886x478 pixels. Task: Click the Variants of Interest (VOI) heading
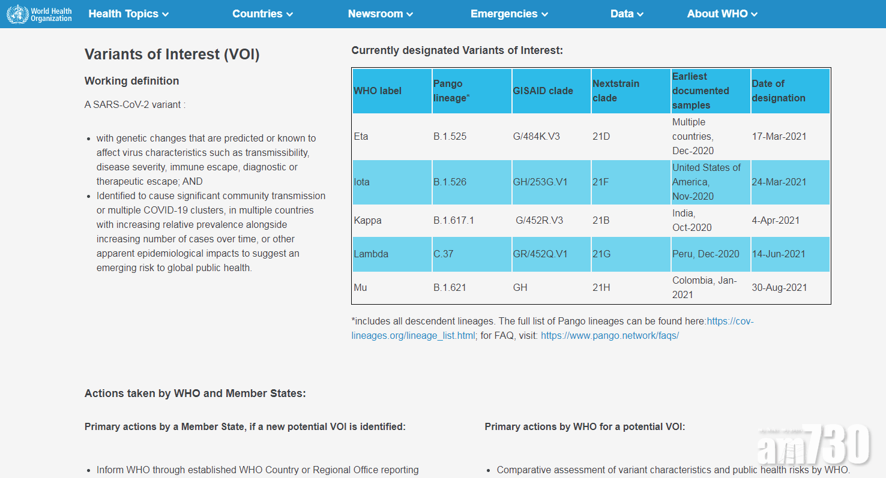click(172, 55)
